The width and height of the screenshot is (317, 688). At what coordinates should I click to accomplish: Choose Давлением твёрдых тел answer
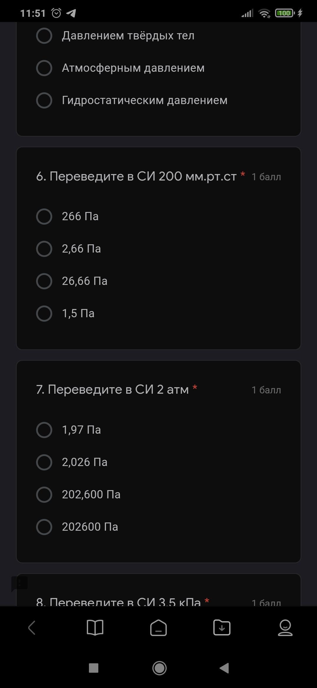click(x=44, y=36)
